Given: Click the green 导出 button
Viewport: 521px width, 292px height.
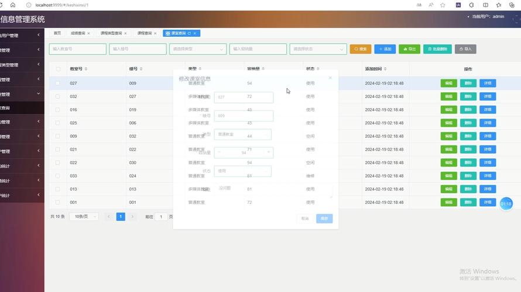Looking at the screenshot, I should pyautogui.click(x=409, y=49).
